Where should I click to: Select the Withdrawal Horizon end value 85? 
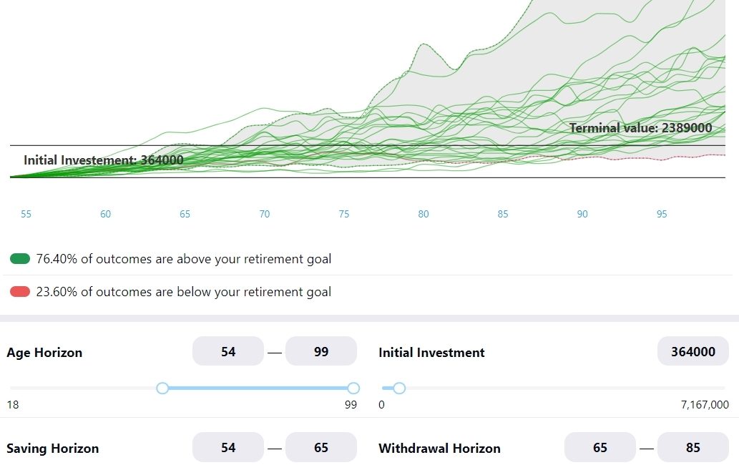(692, 447)
